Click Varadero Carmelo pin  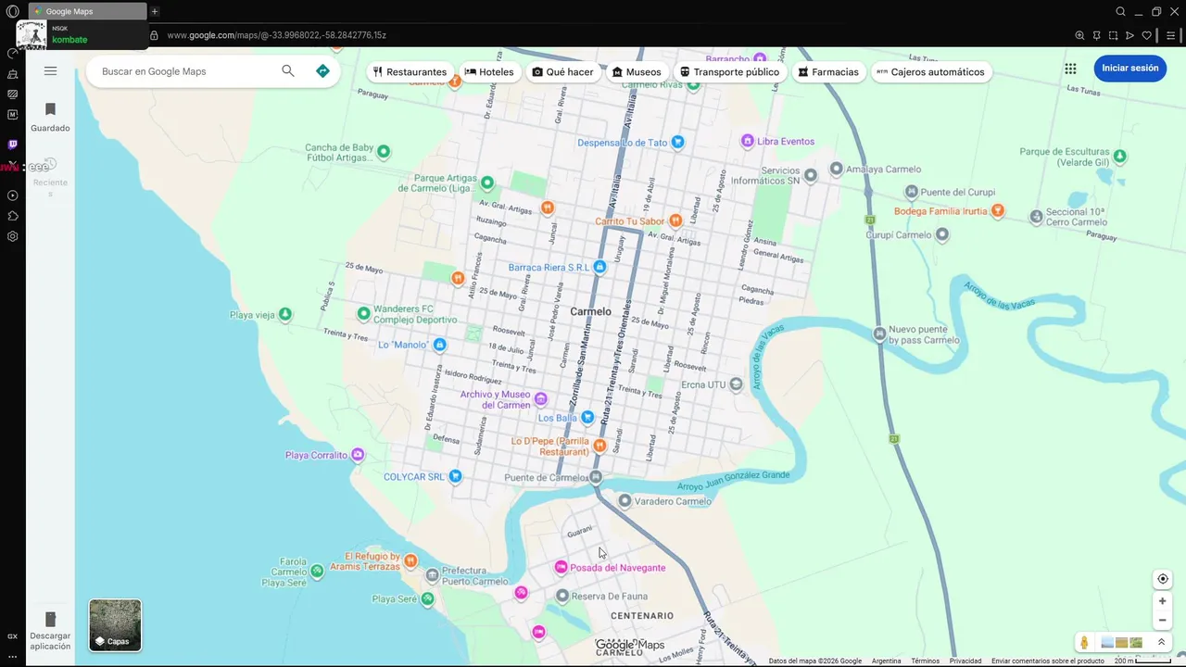tap(625, 501)
